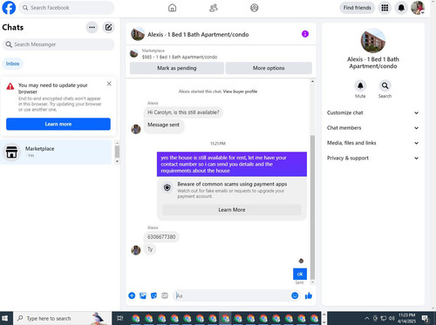Click the conversation vertical scrollbar
Image resolution: width=436 pixels, height=325 pixels.
point(312,207)
